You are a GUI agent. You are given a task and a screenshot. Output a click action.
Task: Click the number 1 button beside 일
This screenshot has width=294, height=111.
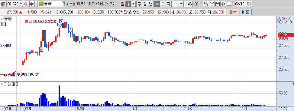pos(128,4)
